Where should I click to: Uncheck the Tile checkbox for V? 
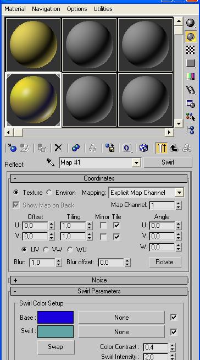116,237
